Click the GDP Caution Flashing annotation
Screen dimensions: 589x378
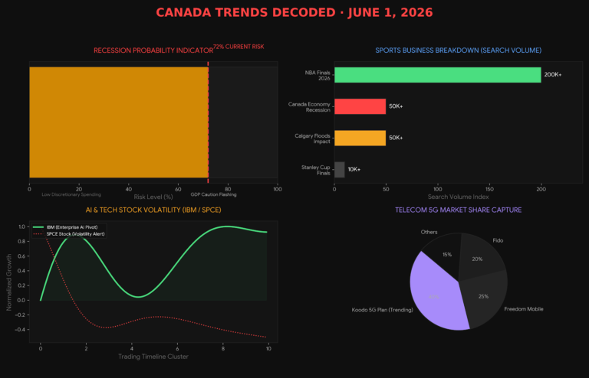pos(213,195)
